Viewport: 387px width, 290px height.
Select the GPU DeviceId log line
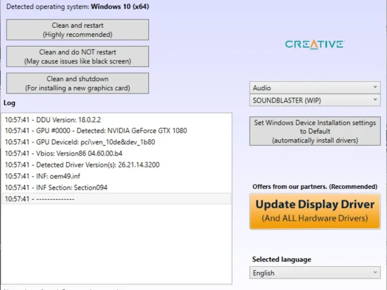pyautogui.click(x=116, y=142)
